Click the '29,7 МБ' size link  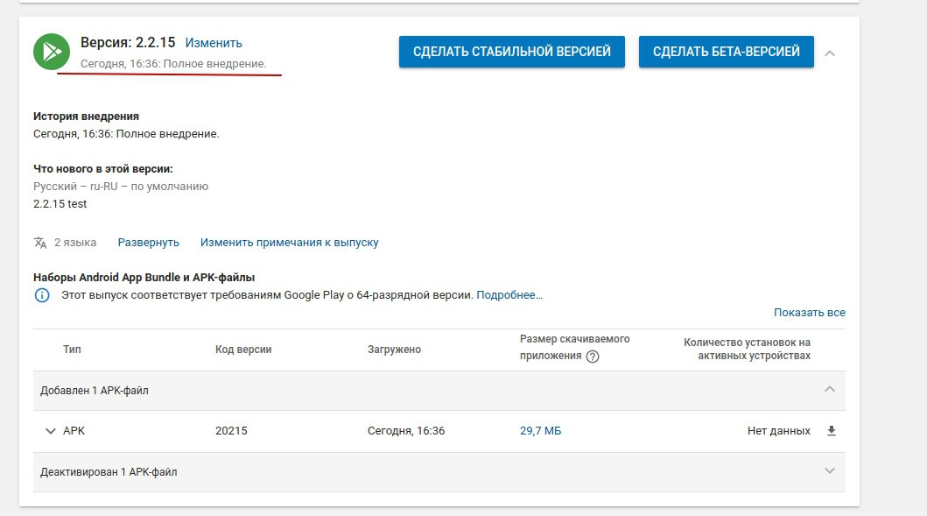[540, 431]
